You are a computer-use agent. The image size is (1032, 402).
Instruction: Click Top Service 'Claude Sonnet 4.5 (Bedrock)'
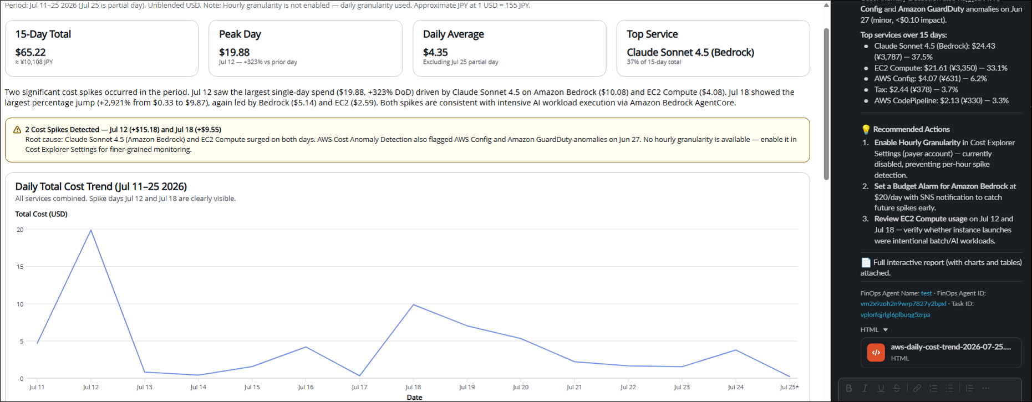coord(690,52)
